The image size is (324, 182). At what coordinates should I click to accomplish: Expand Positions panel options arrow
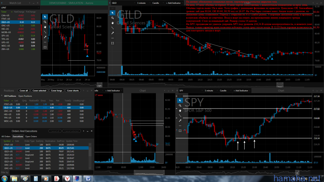pos(83,91)
